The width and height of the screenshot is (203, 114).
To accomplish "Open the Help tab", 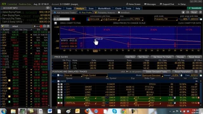I will [x=138, y=9].
